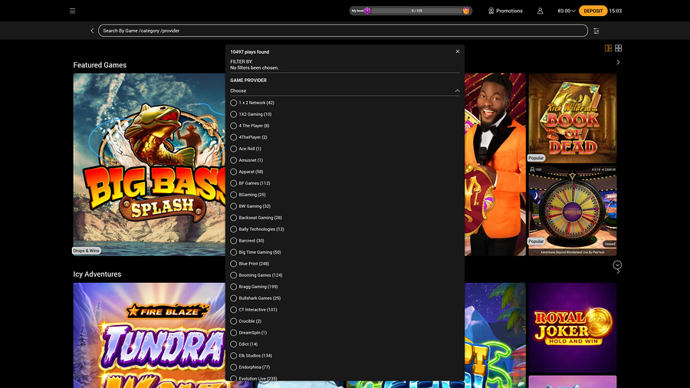The height and width of the screenshot is (388, 690).
Task: Select the Blue Print provider option
Action: point(234,264)
